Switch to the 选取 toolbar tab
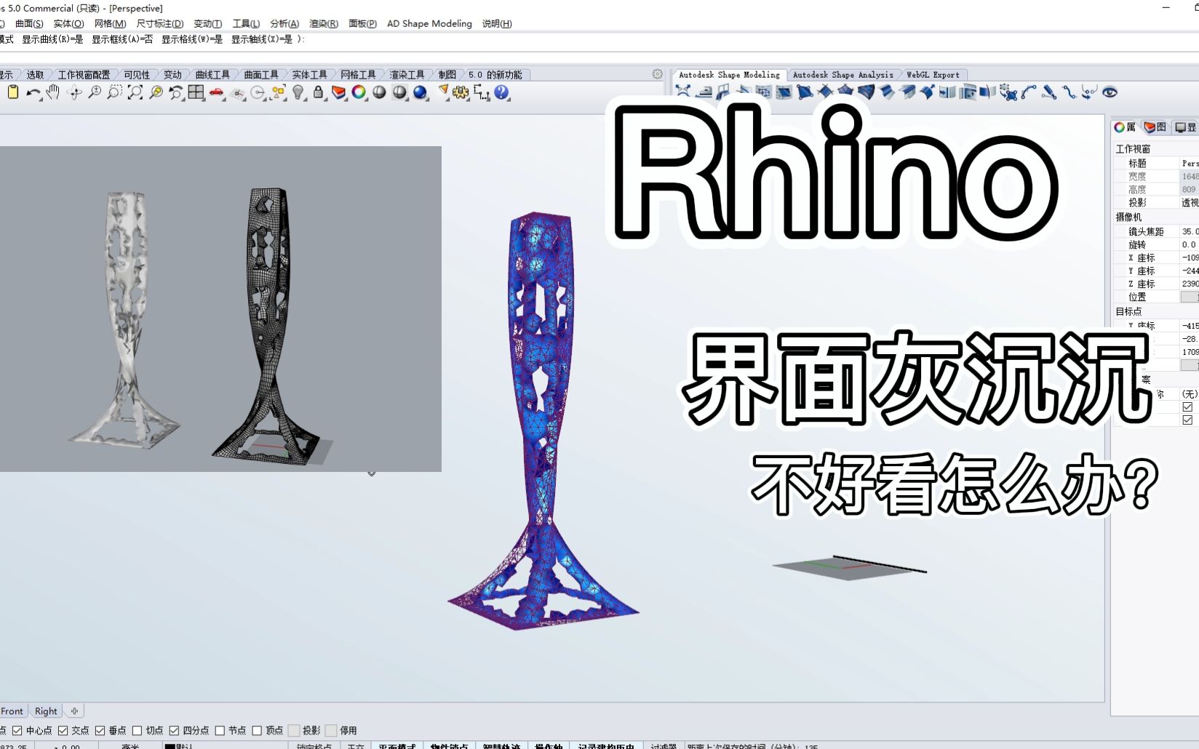Screen dimensions: 1199x749 click(x=35, y=74)
